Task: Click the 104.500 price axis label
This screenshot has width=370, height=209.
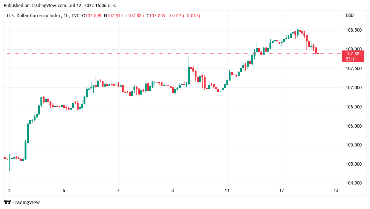Action: [x=353, y=183]
